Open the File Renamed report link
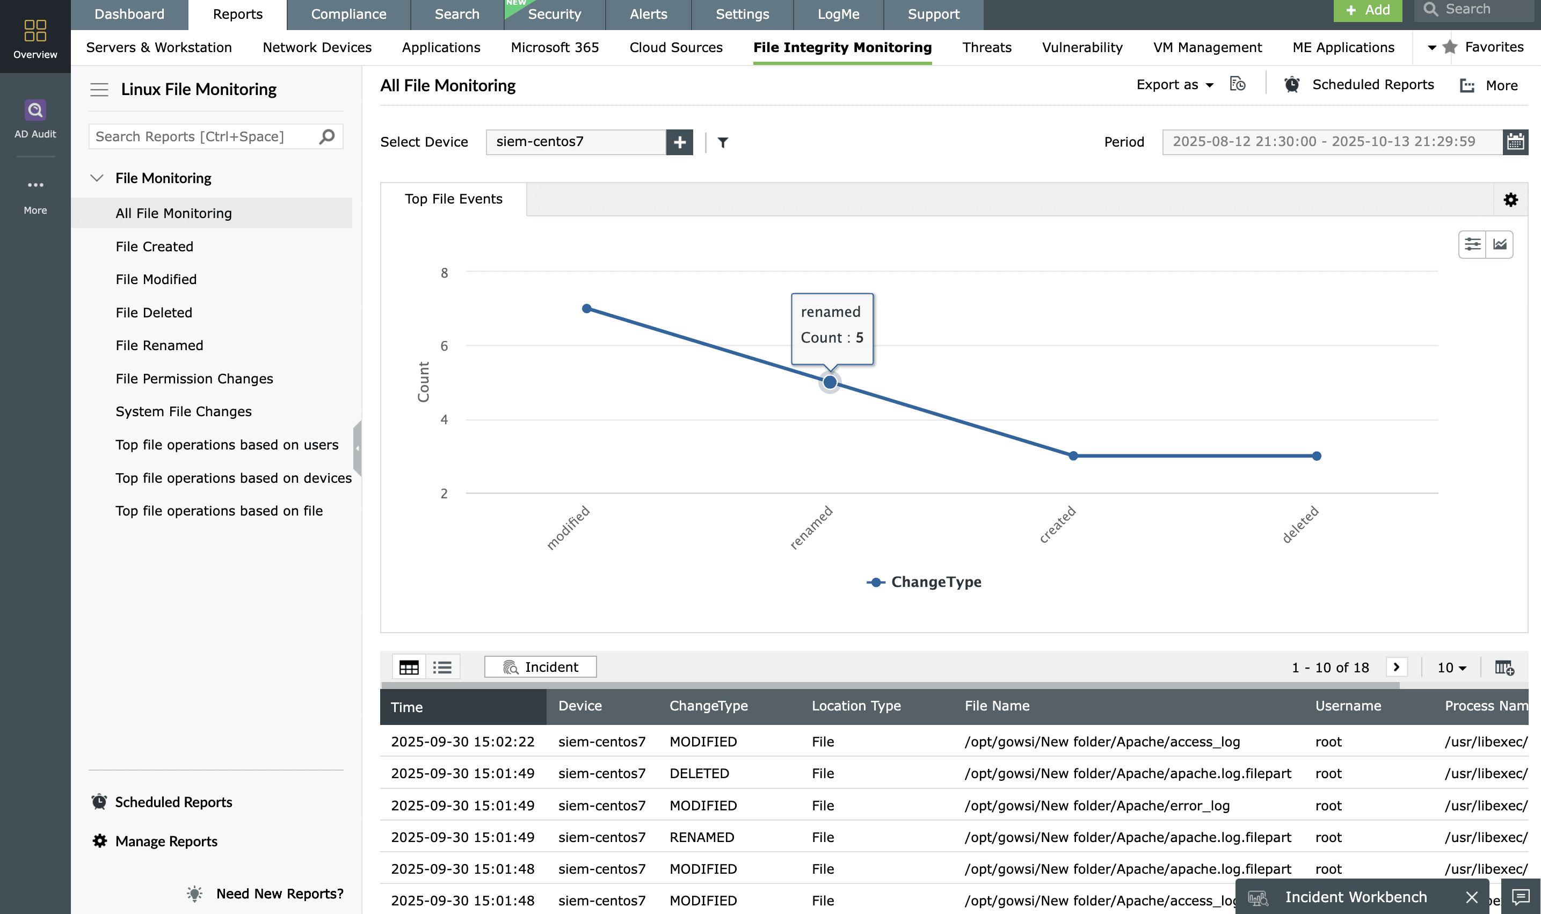Viewport: 1541px width, 914px height. 159,345
